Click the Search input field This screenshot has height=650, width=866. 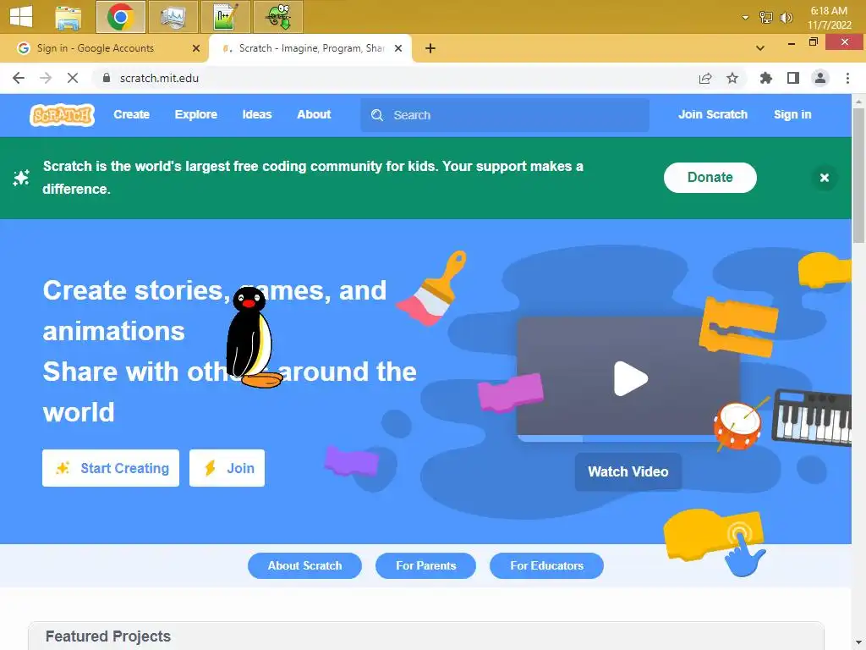[x=505, y=115]
